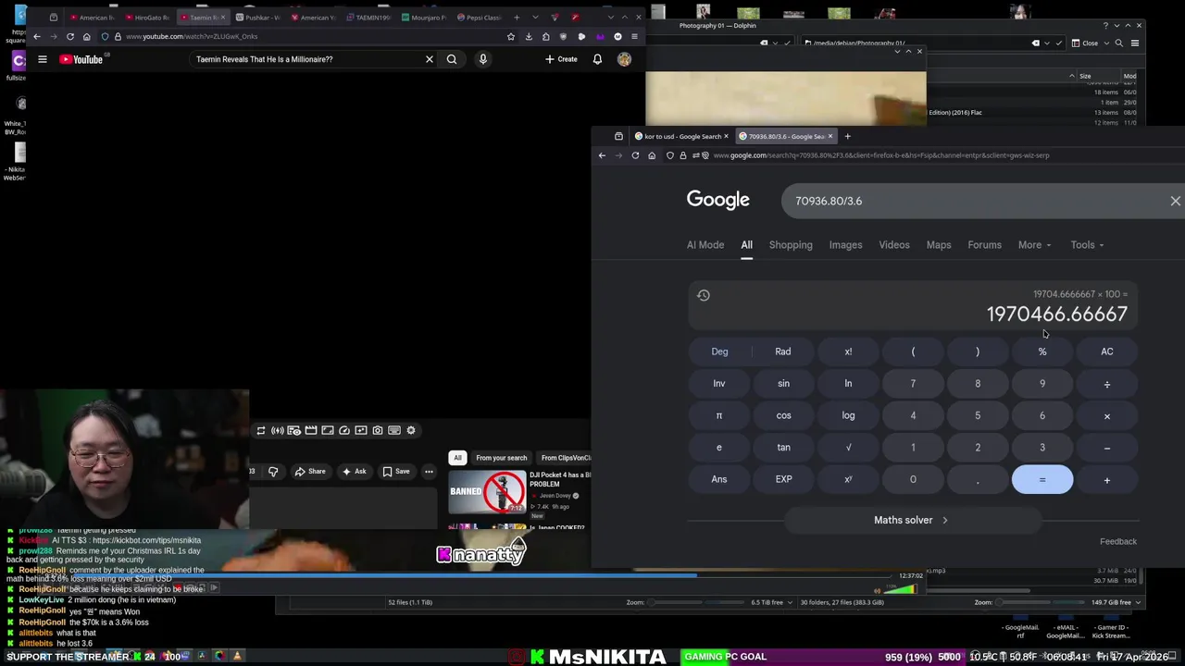This screenshot has width=1185, height=666.
Task: Open Dolphin search magnifier icon
Action: pos(1118,43)
